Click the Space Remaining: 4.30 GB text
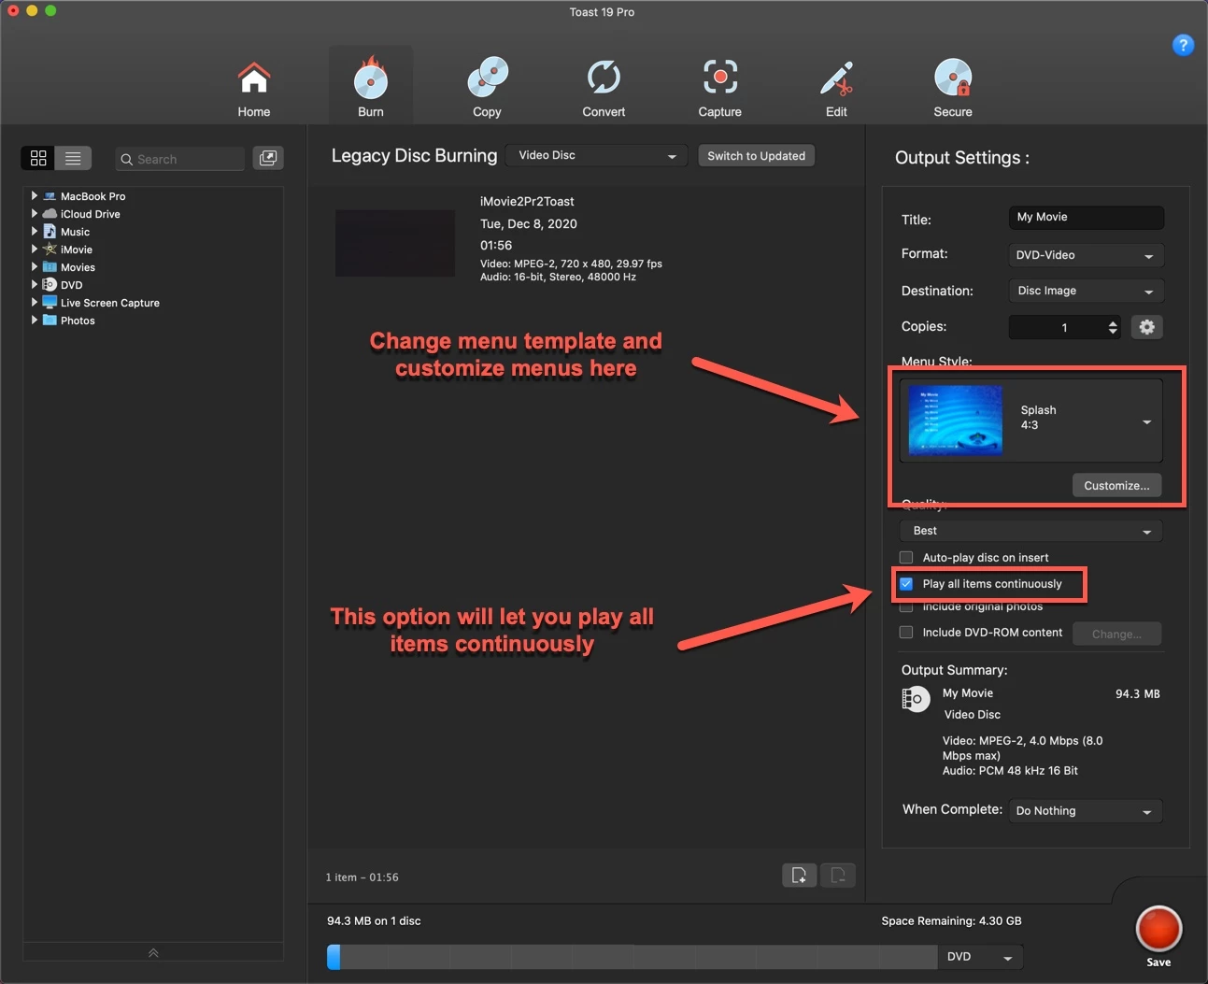This screenshot has height=984, width=1208. (x=951, y=920)
